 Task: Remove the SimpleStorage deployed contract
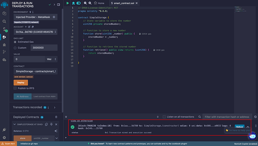[x=56, y=124]
